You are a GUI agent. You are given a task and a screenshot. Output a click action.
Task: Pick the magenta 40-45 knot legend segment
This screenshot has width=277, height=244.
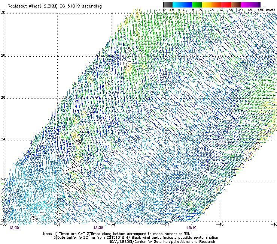click(246, 5)
